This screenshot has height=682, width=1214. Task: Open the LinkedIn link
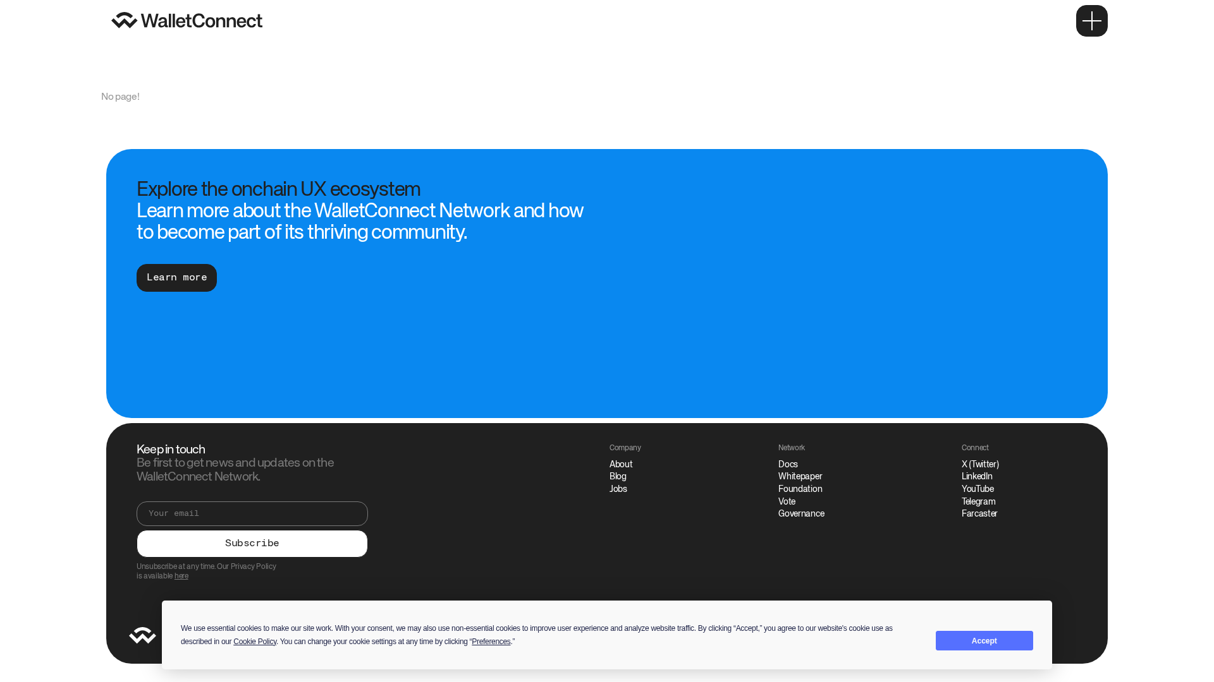click(977, 476)
